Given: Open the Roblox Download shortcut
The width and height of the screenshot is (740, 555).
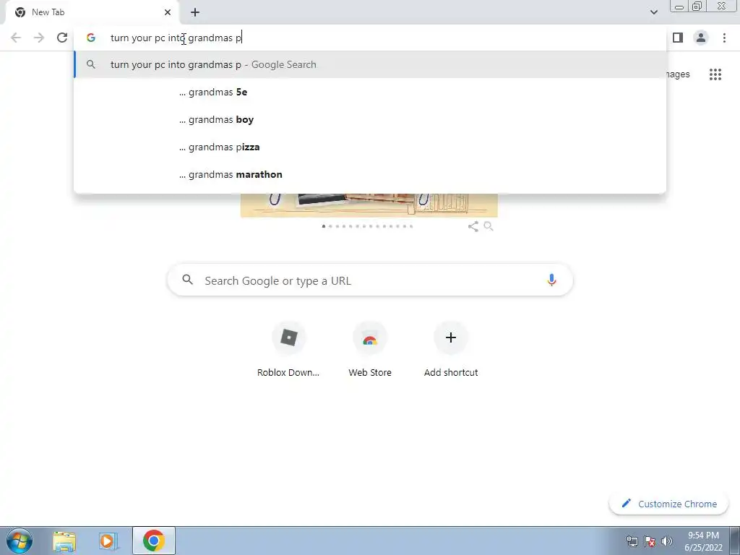Looking at the screenshot, I should [x=288, y=350].
